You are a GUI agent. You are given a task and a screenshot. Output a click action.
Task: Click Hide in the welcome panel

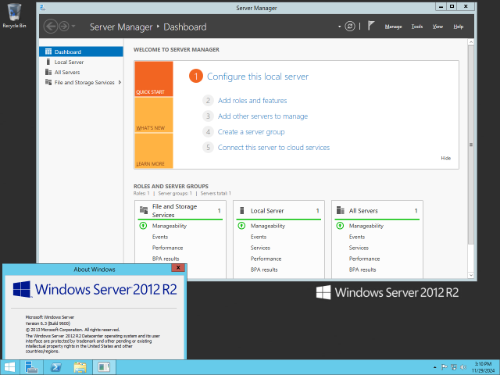click(446, 158)
